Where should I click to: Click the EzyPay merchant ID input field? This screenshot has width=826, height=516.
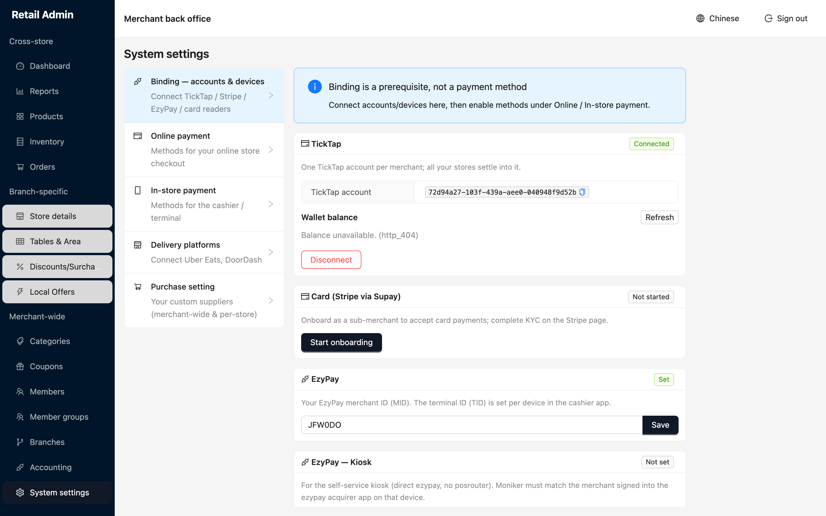point(472,425)
